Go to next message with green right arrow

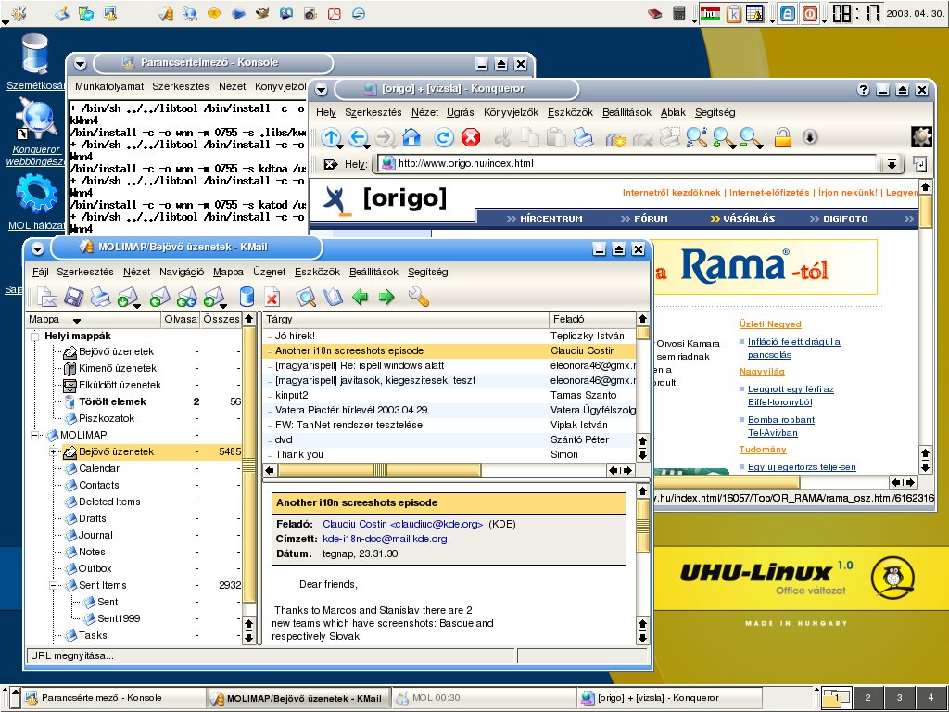click(386, 298)
